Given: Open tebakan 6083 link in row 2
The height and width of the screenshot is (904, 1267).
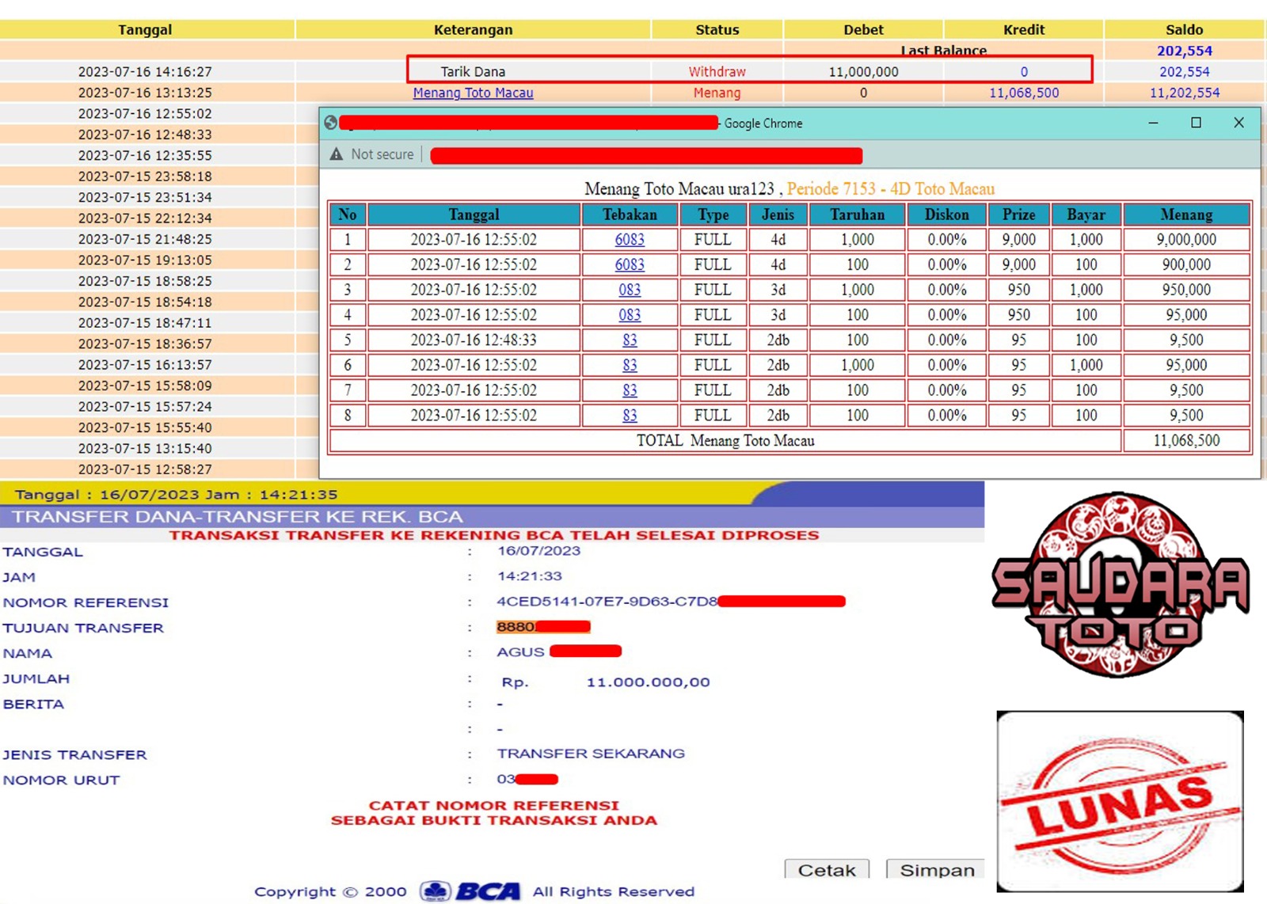Looking at the screenshot, I should pyautogui.click(x=630, y=264).
